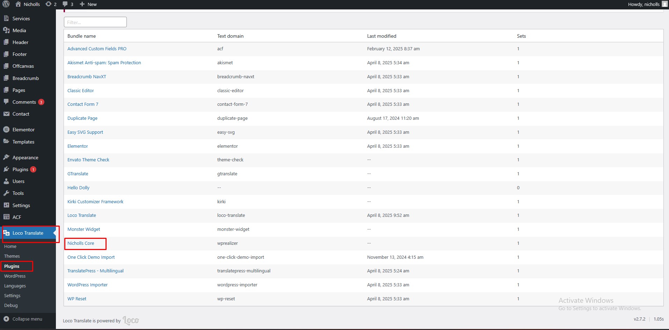Image resolution: width=669 pixels, height=330 pixels.
Task: Click the Services sidebar icon
Action: (6, 19)
